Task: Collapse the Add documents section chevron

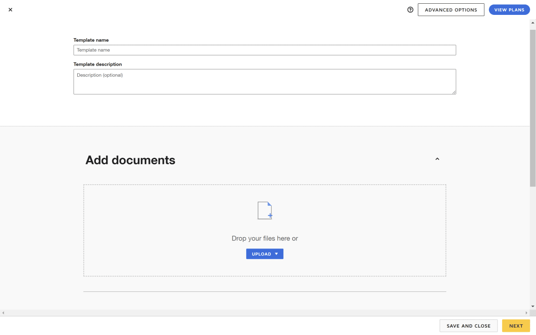Action: pyautogui.click(x=437, y=159)
